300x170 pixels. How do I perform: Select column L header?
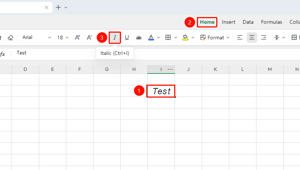[243, 69]
